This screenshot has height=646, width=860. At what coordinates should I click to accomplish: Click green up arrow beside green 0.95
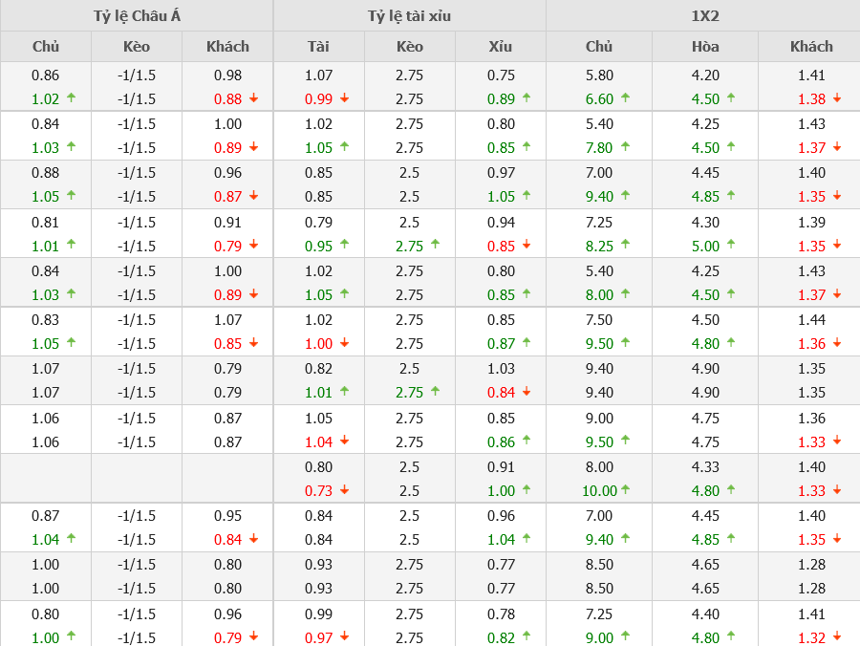pos(344,245)
